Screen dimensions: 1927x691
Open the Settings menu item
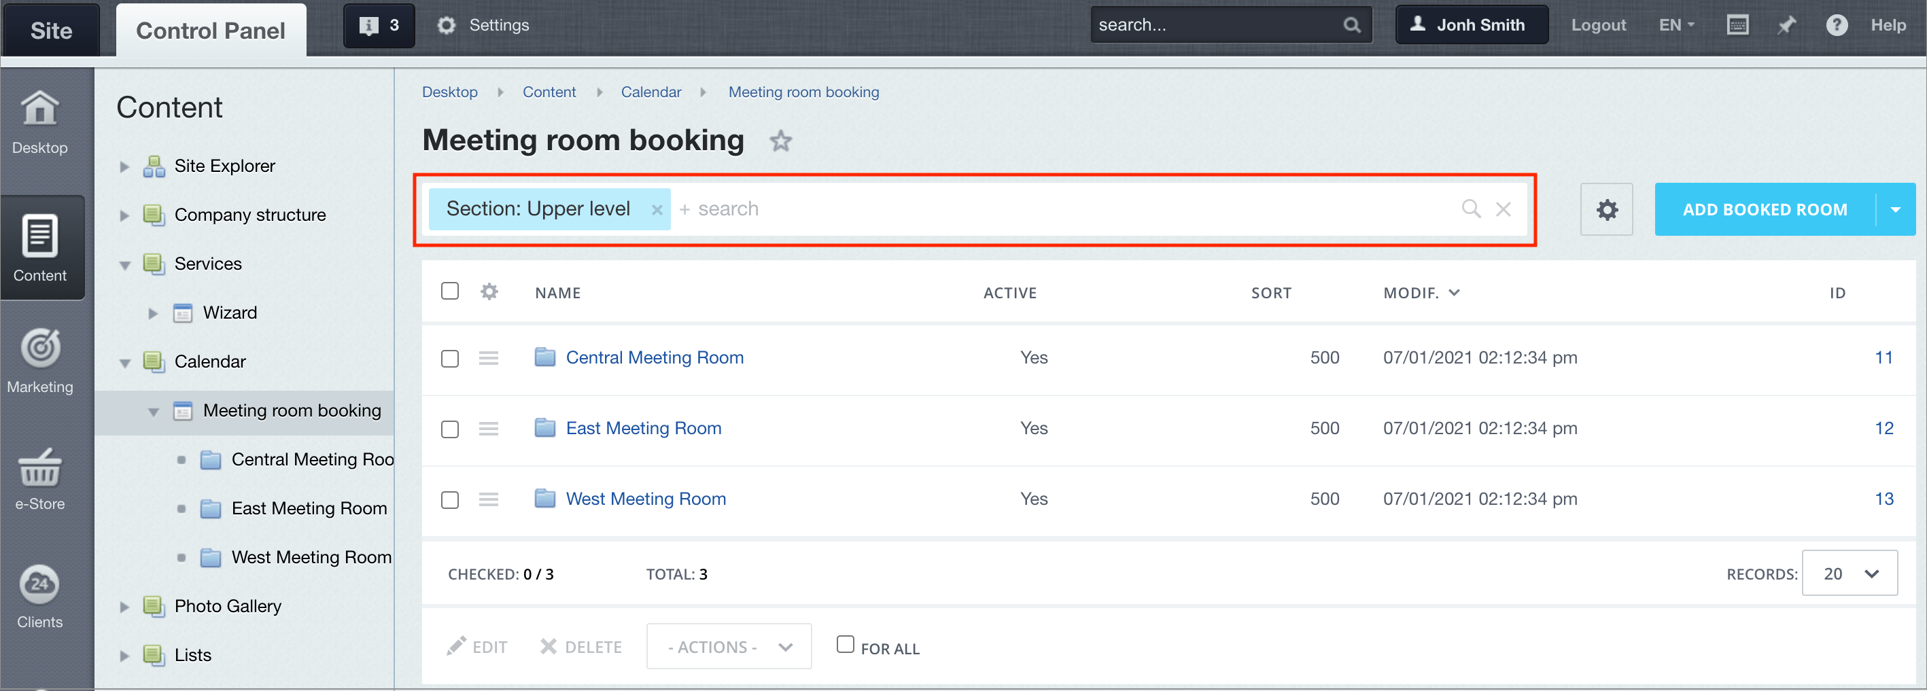(x=484, y=25)
